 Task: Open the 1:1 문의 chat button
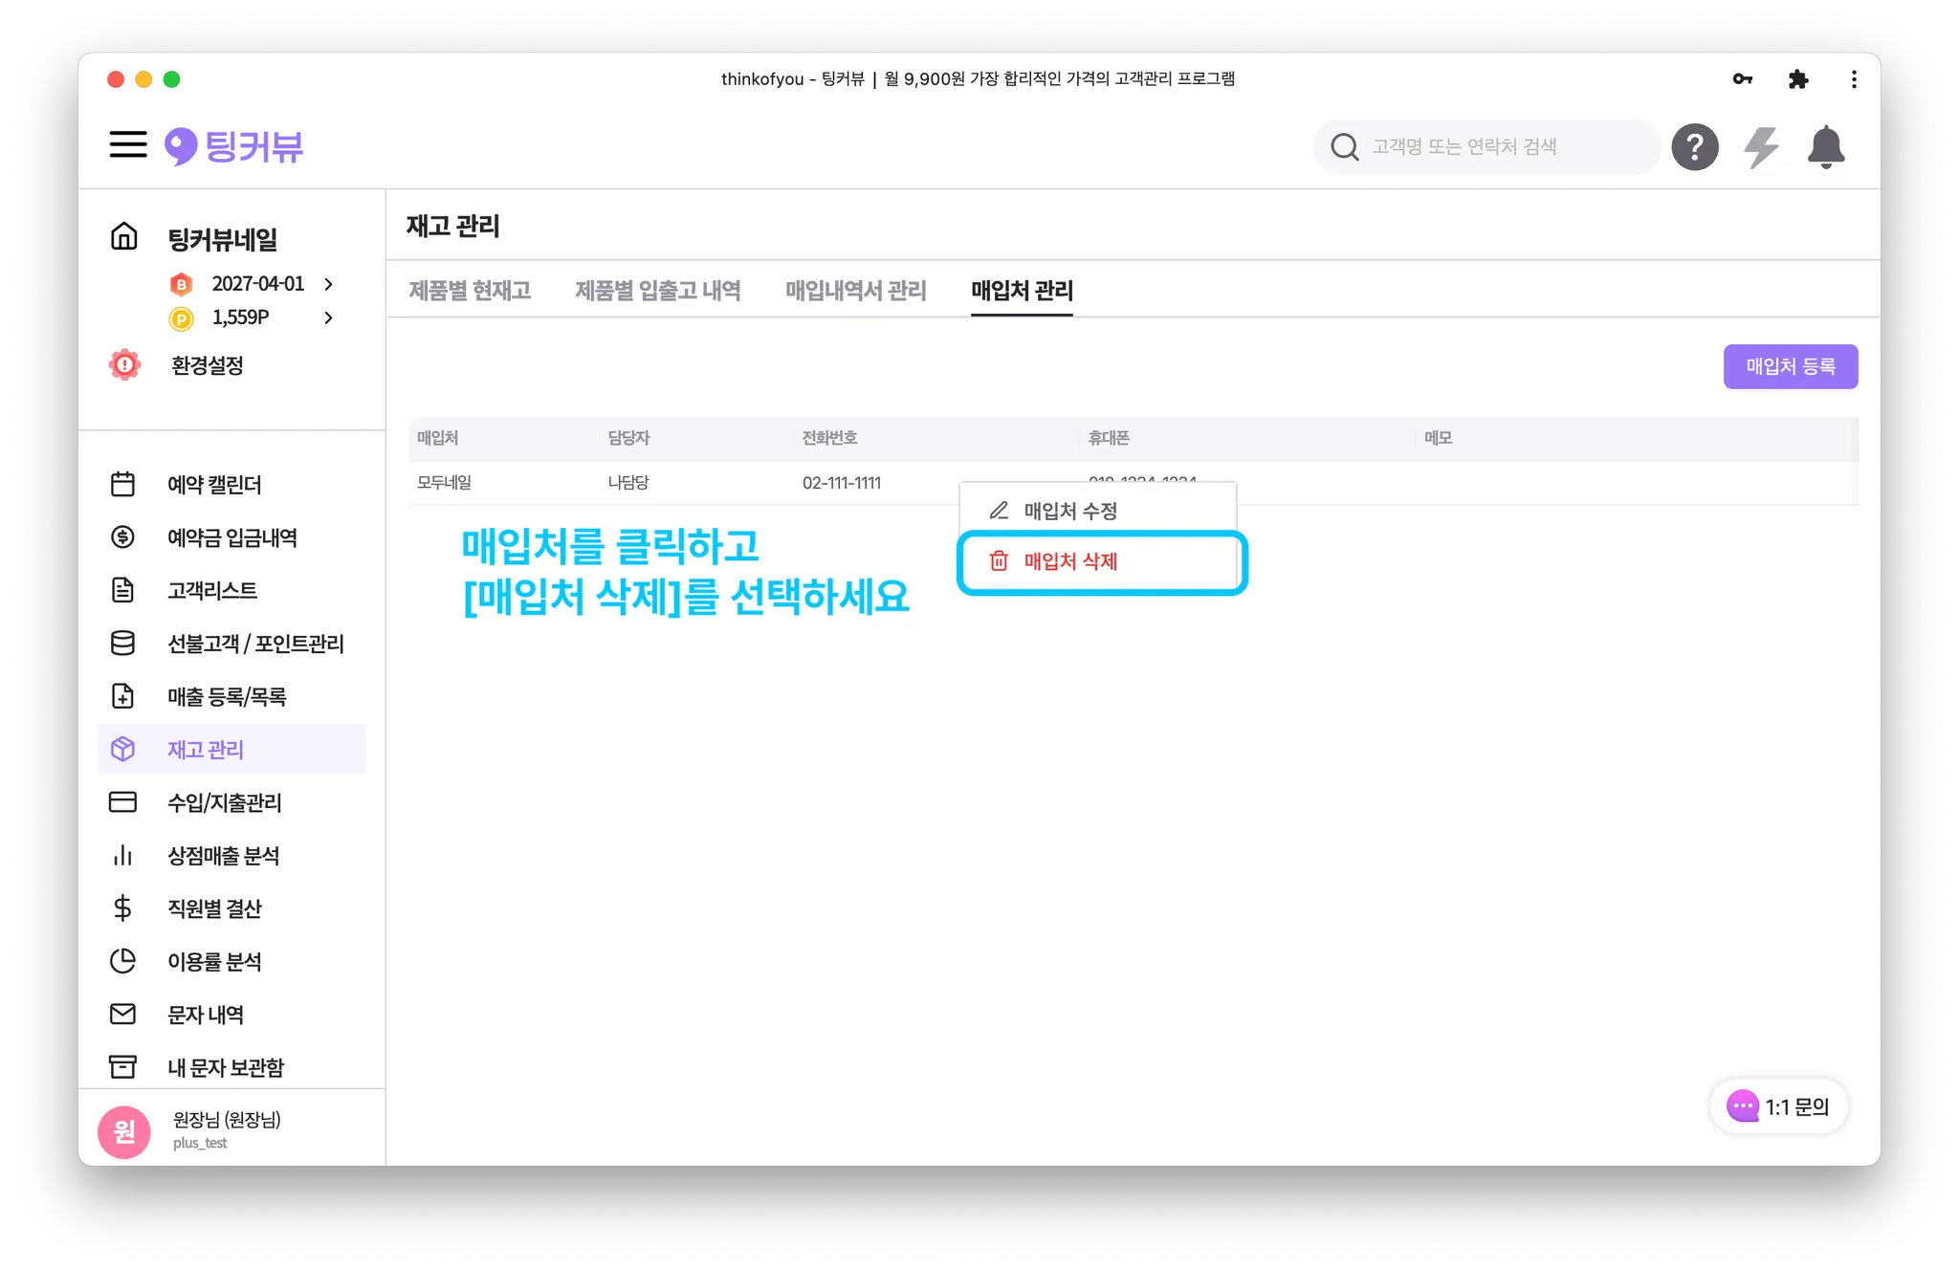tap(1778, 1106)
